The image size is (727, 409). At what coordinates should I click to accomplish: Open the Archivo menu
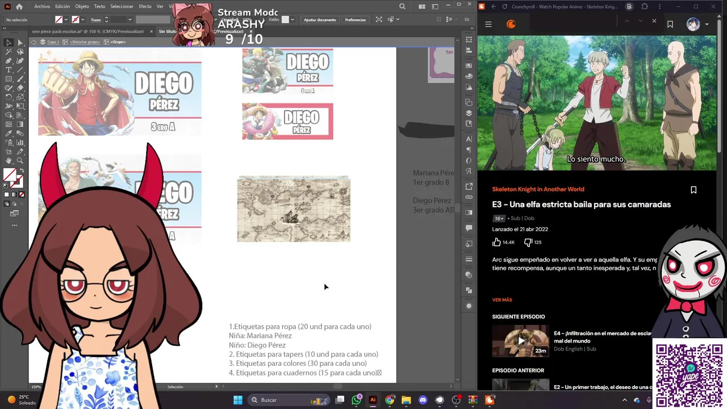[x=42, y=6]
